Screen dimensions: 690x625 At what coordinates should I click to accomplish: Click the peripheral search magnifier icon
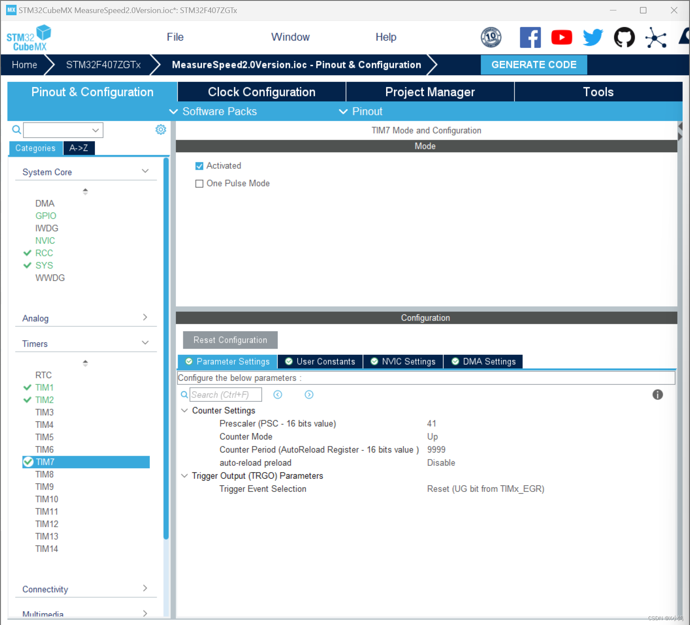pos(16,130)
